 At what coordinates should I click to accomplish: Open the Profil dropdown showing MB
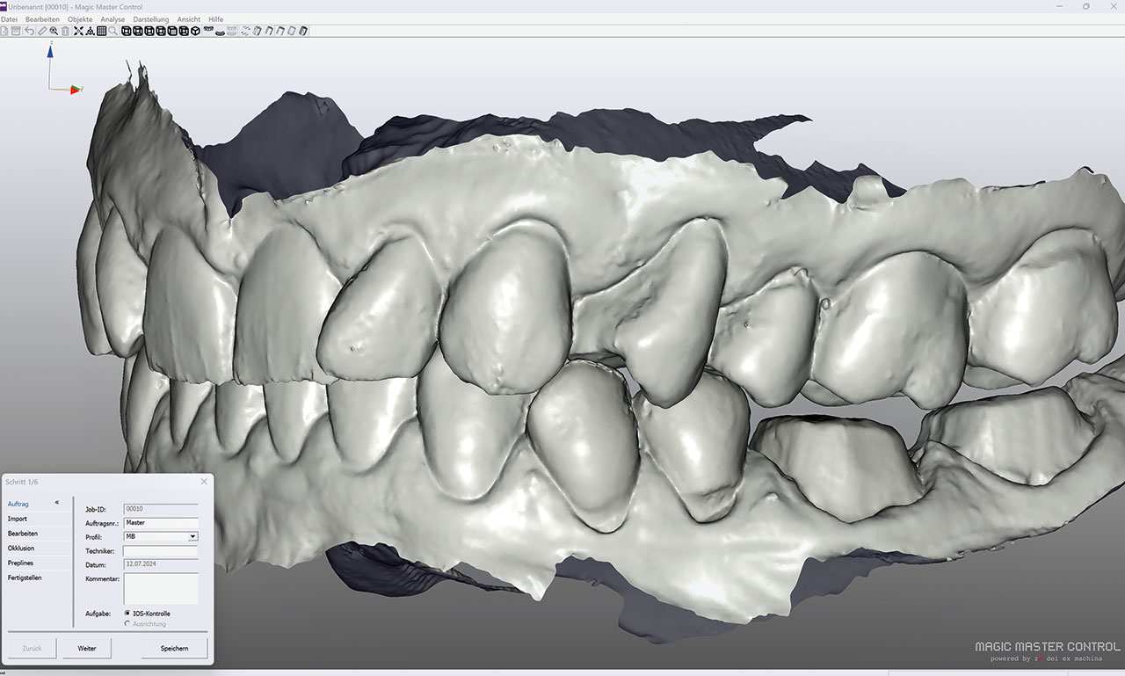[x=161, y=536]
